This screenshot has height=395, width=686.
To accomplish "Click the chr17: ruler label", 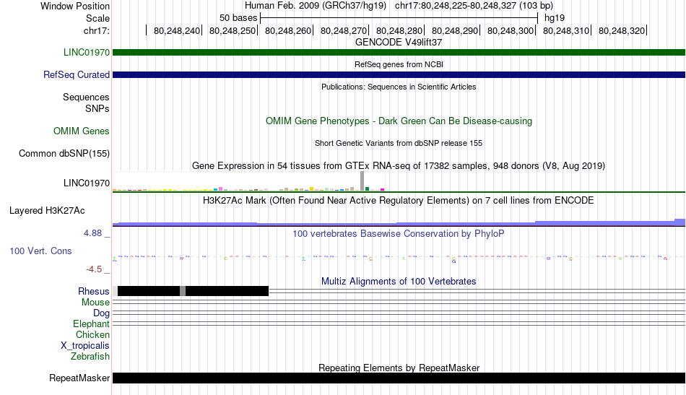I will point(96,31).
